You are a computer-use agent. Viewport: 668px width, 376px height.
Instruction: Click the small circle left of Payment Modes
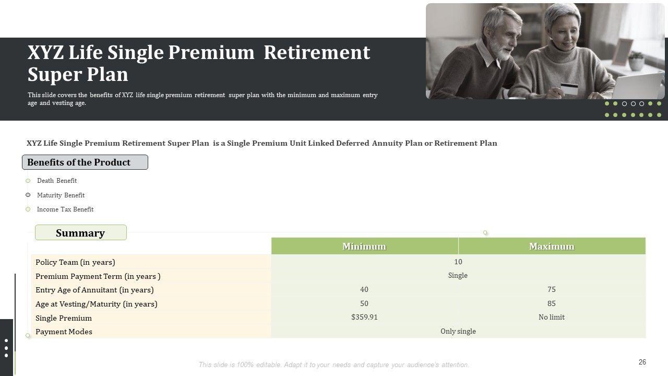(x=28, y=335)
